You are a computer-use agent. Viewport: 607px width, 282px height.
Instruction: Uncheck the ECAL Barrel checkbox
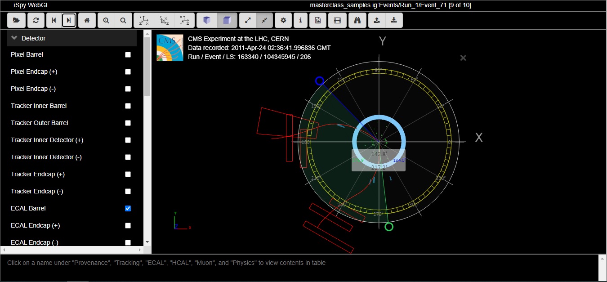(x=128, y=208)
